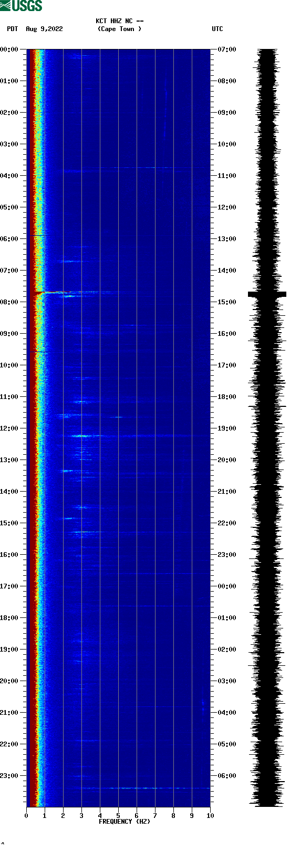Viewport: 290px width, 849px height.
Task: Click the 07:00 PDT time label
Action: [9, 271]
